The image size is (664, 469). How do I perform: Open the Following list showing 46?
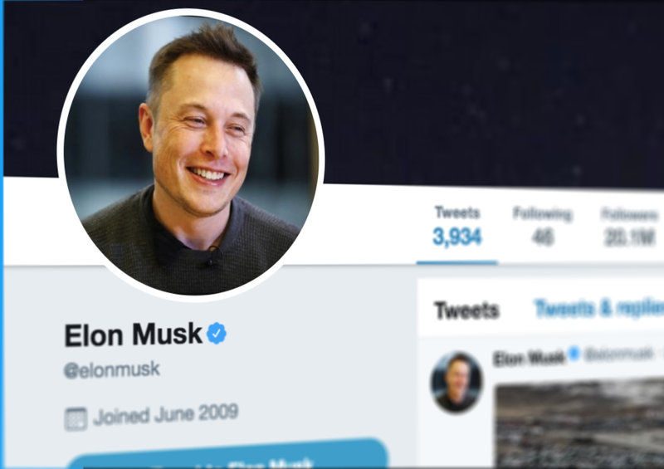click(x=543, y=227)
